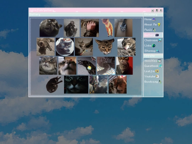Click the window icon beside Neocities
Image resolution: width=192 pixels, height=144 pixels.
coord(159,61)
